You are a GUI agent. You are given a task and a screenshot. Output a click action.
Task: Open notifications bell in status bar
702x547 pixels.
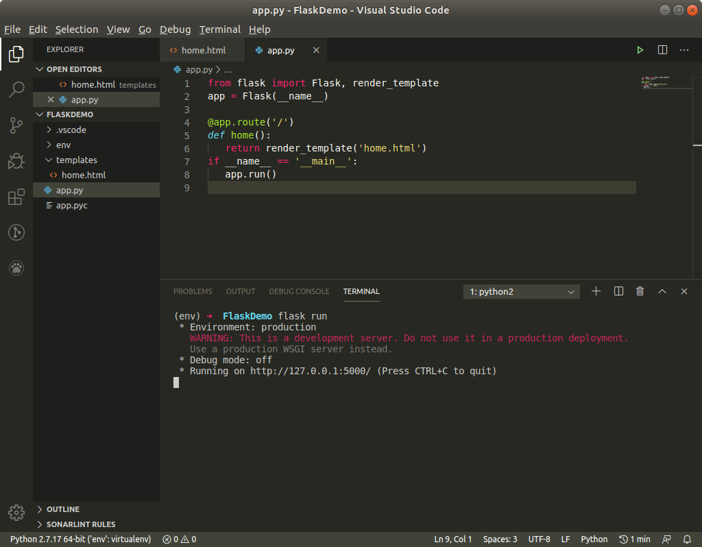tap(687, 539)
